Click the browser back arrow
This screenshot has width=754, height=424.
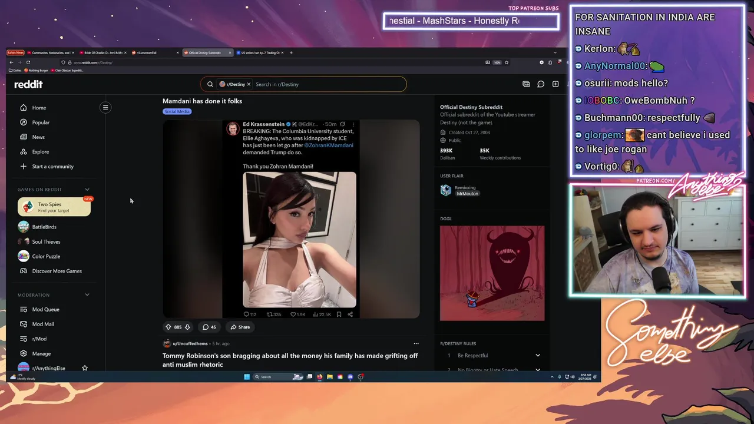[11, 62]
